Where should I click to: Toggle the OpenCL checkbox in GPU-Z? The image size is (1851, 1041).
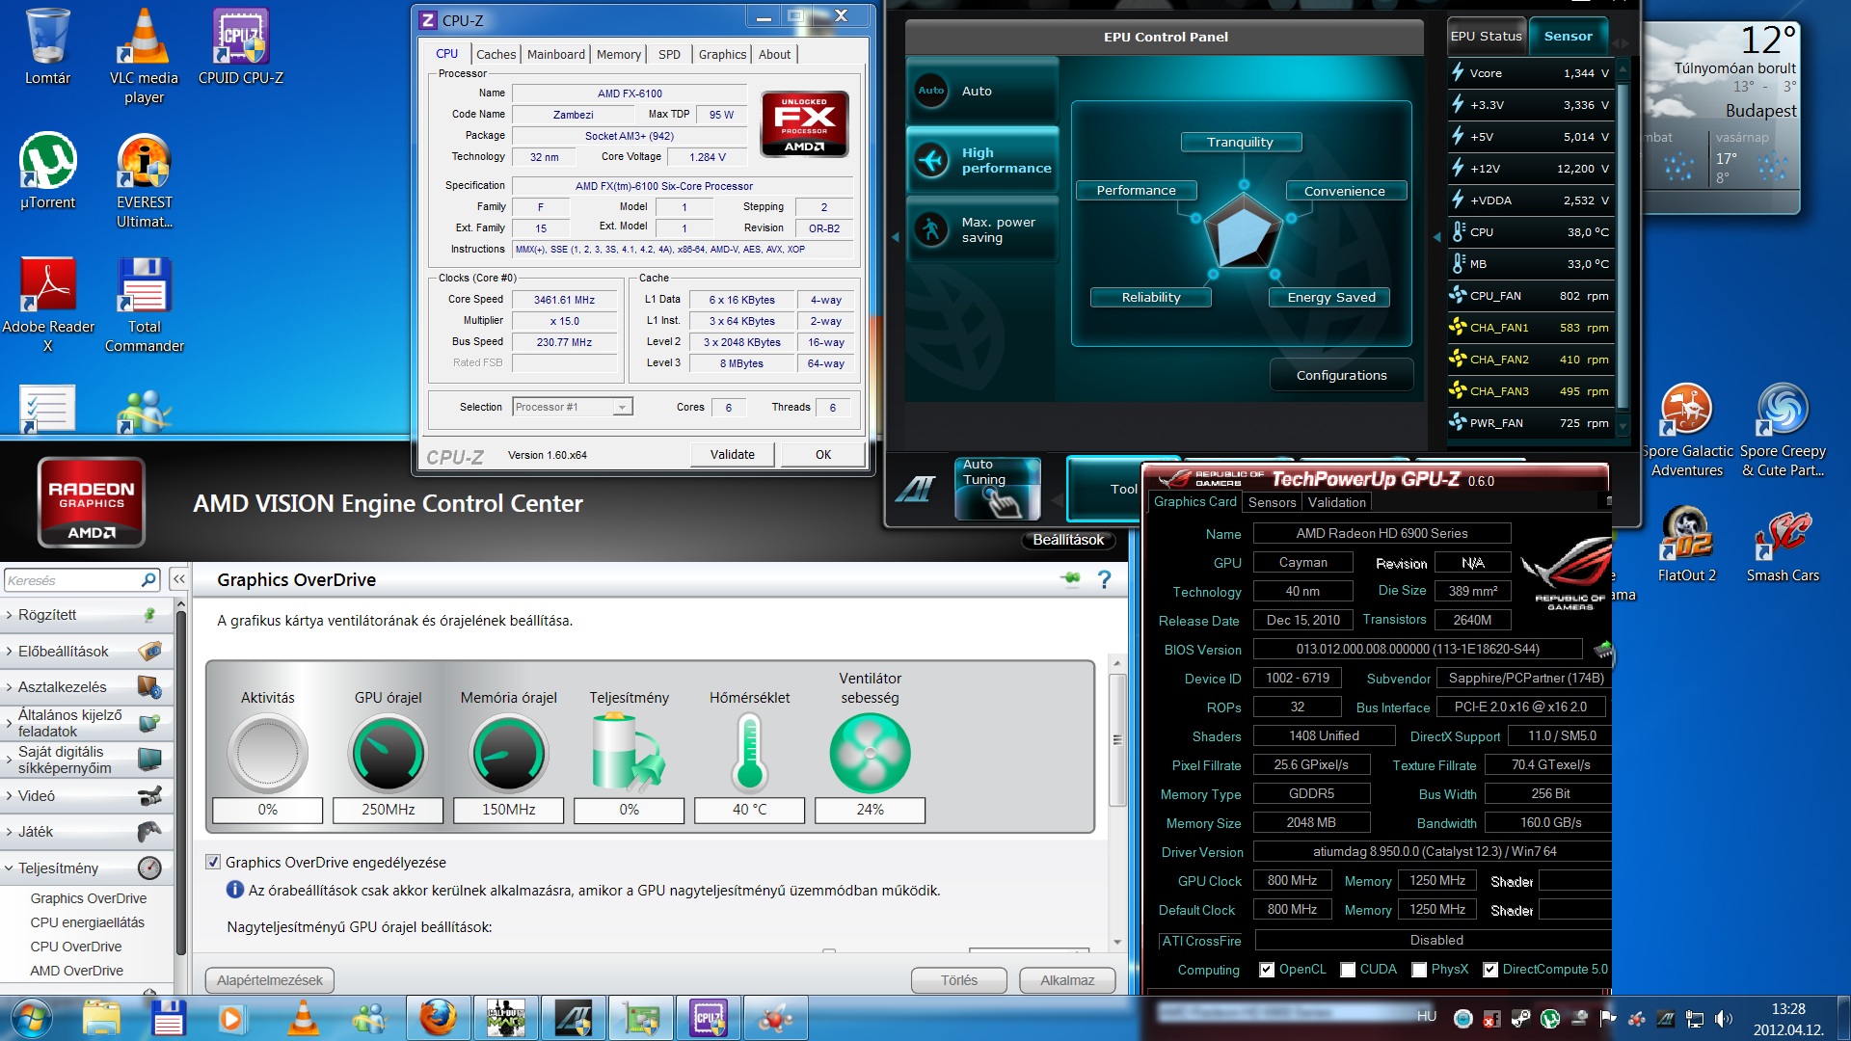pyautogui.click(x=1267, y=970)
